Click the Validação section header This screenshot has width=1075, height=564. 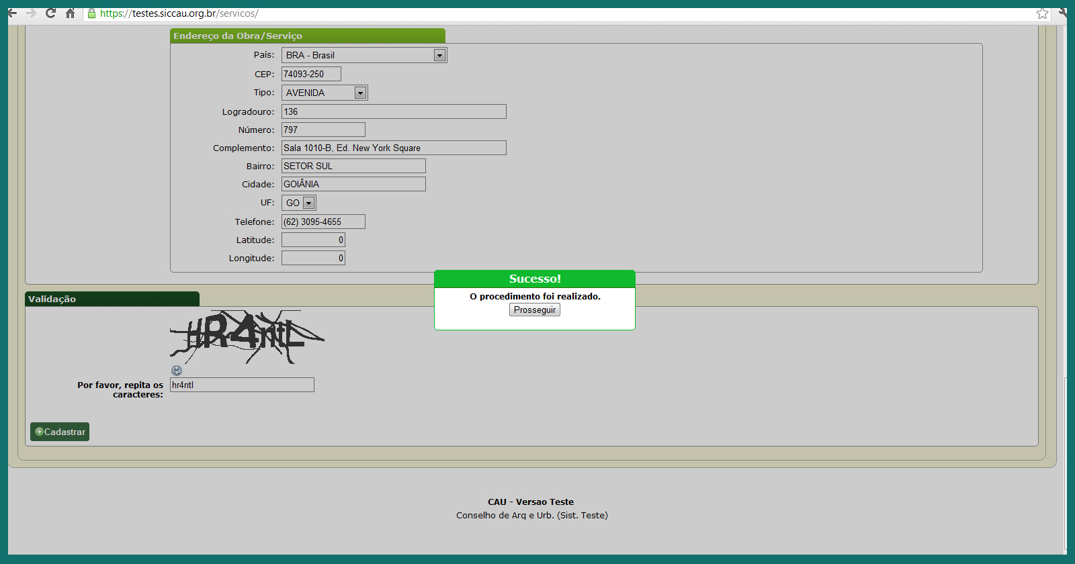point(112,299)
